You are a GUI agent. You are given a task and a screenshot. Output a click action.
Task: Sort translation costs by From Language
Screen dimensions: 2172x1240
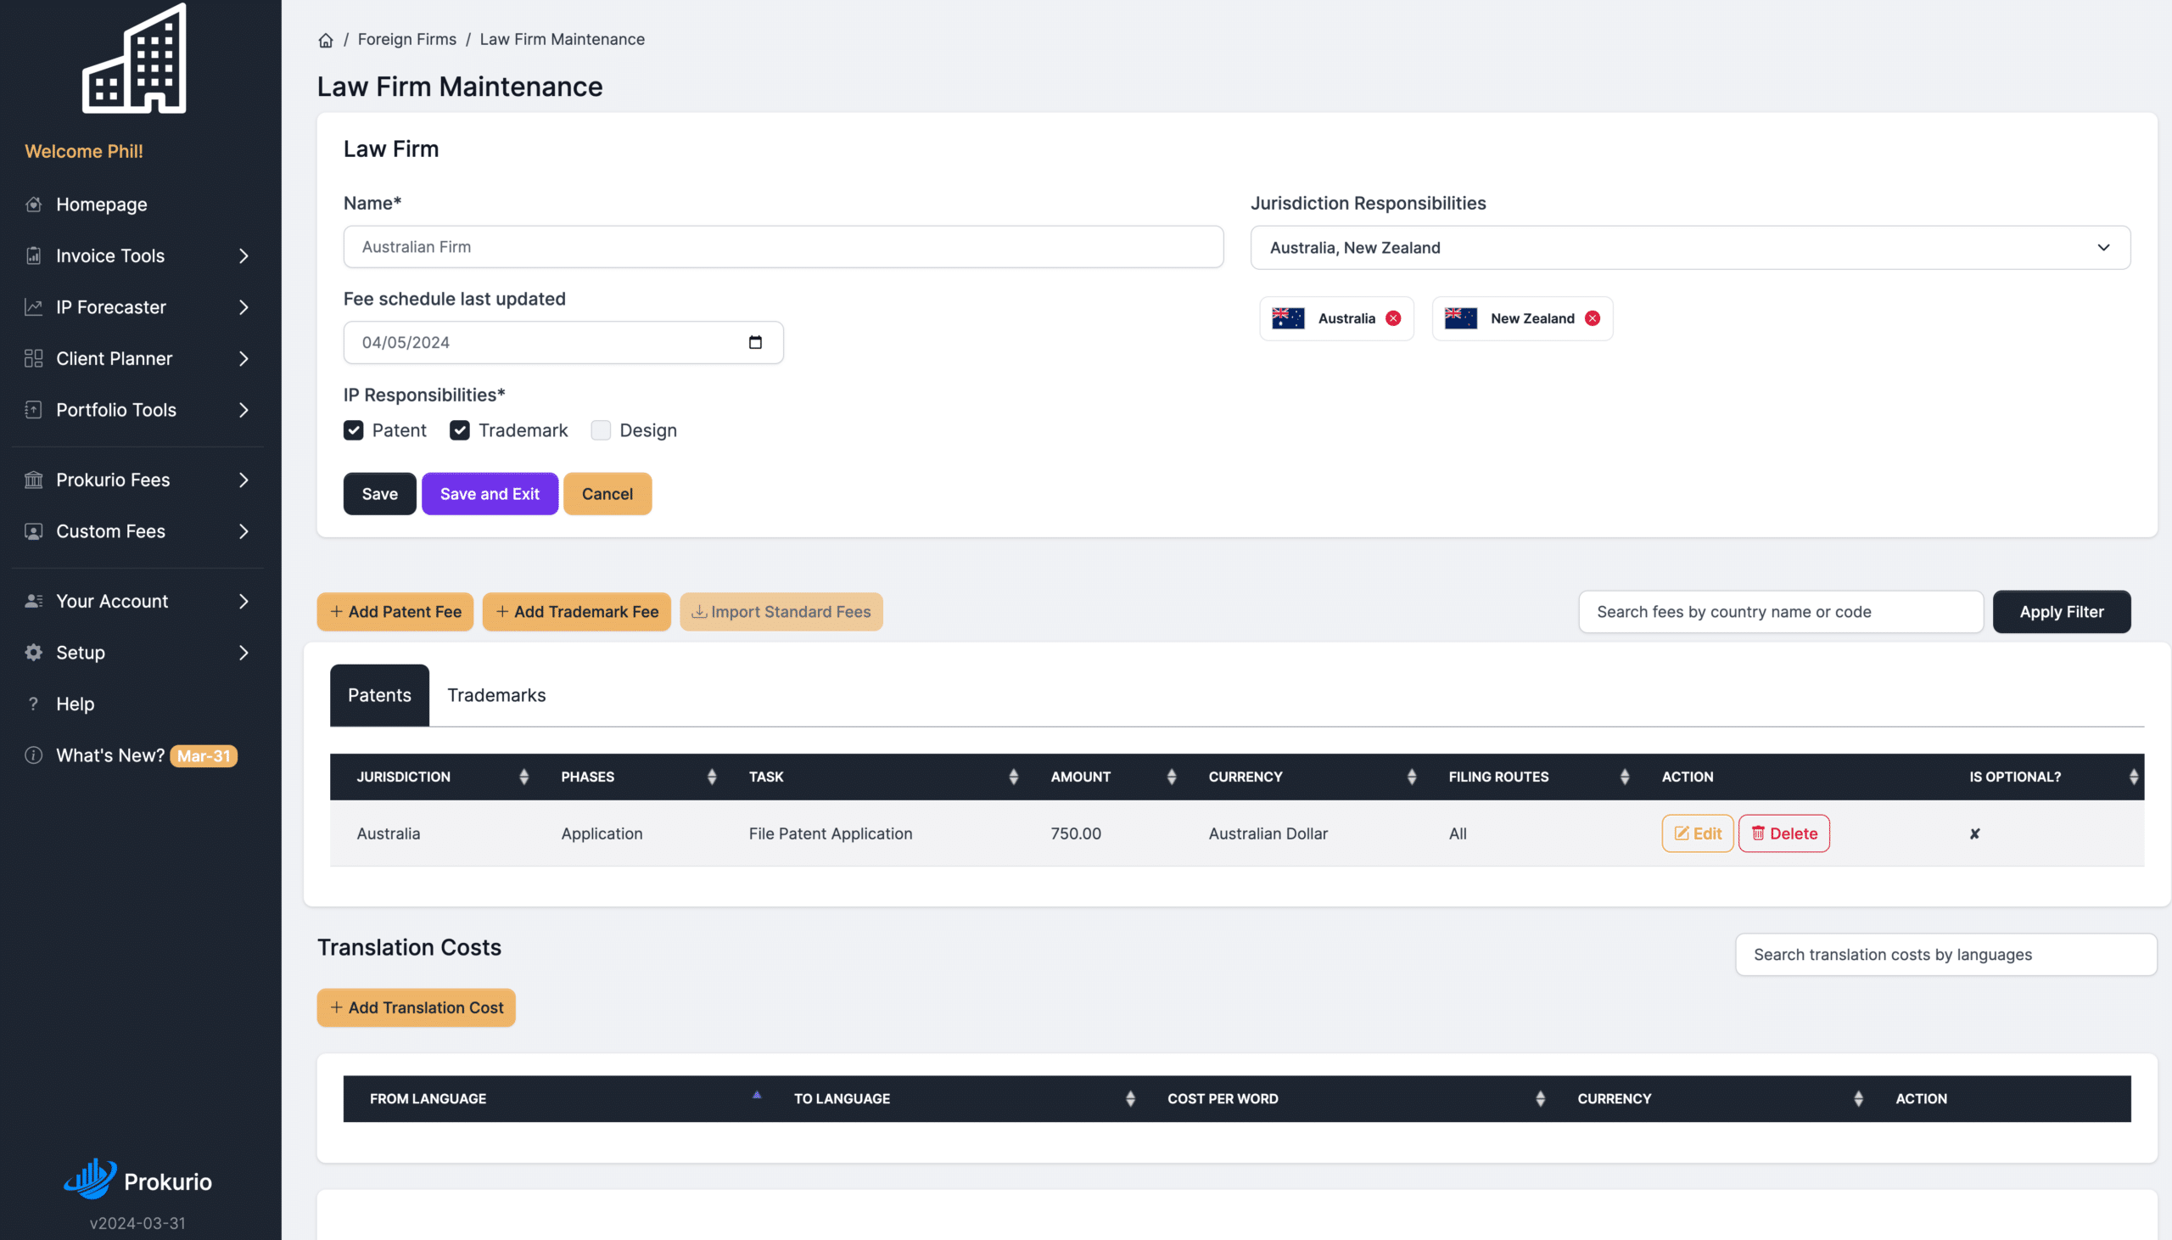(x=756, y=1095)
